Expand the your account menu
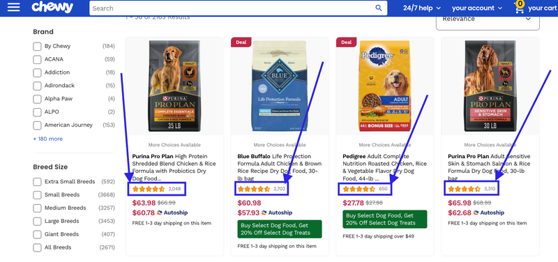558x262 pixels. coord(477,8)
